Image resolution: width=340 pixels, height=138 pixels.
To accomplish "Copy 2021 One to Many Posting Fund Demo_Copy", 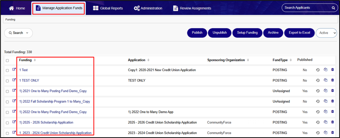I will [x=325, y=91].
